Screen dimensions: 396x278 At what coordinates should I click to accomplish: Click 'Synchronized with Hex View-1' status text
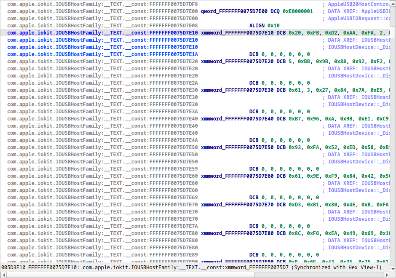337,267
